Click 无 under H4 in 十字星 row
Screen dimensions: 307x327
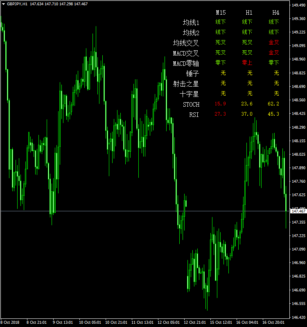[277, 94]
